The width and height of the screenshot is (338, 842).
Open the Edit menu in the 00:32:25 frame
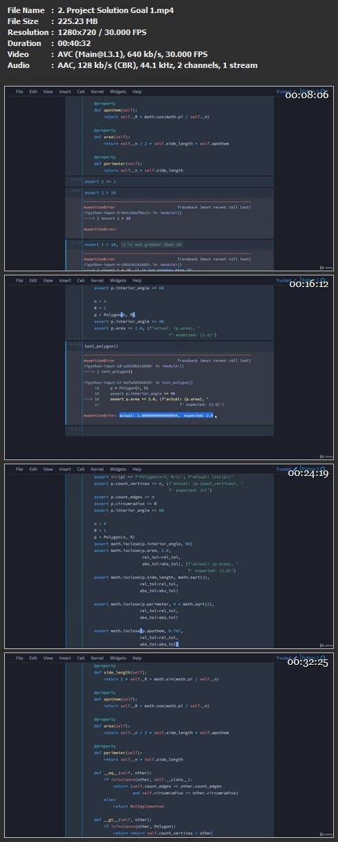[33, 658]
